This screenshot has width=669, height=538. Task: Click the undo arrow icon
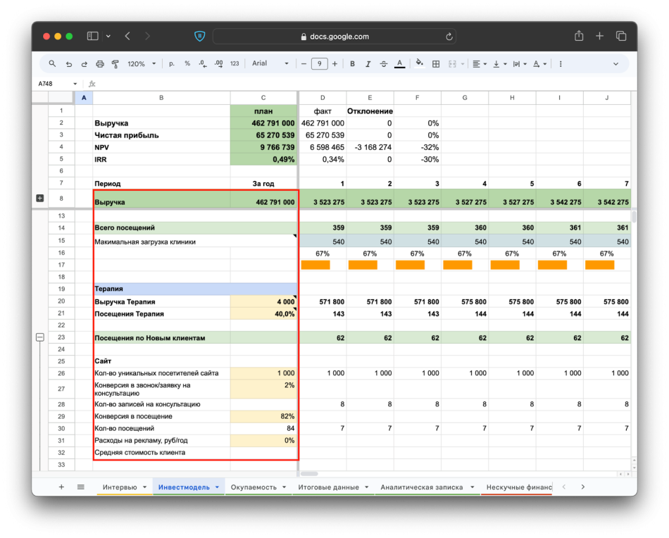tap(68, 63)
